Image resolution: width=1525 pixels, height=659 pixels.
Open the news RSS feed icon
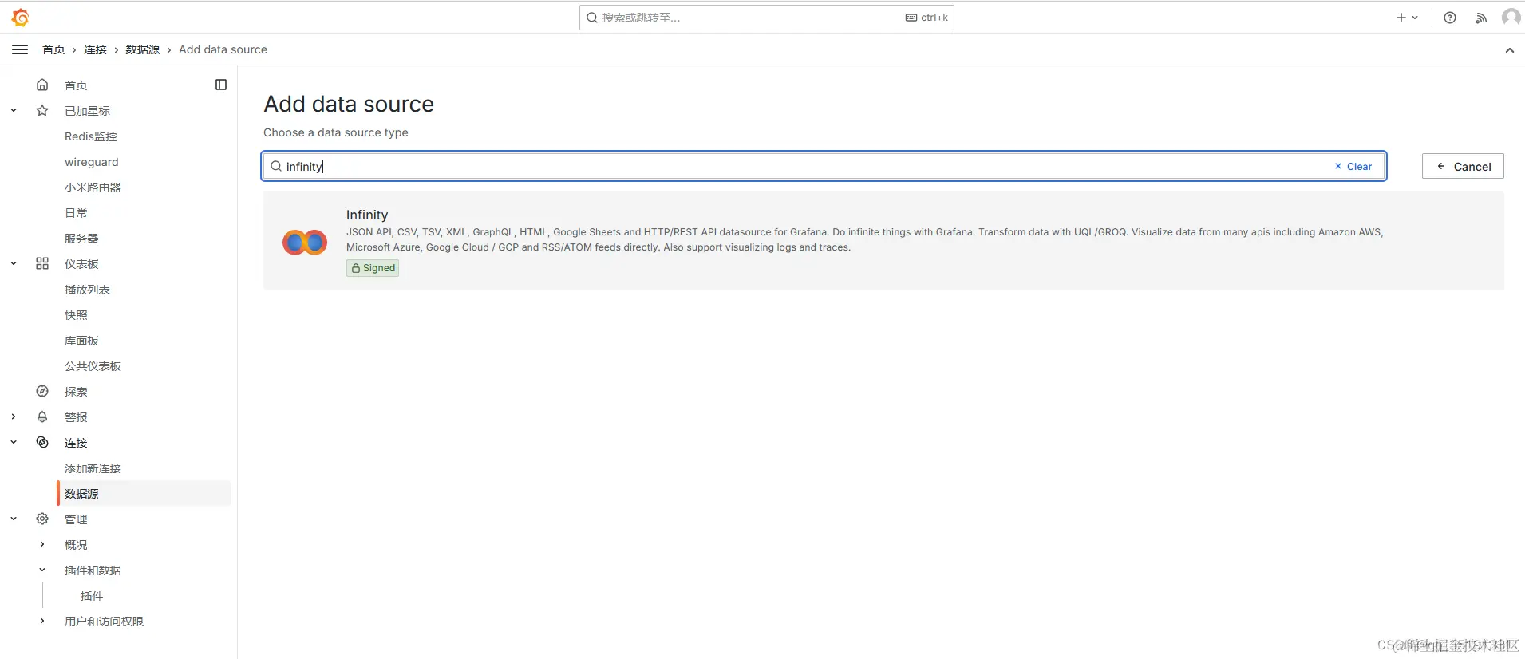[1481, 18]
